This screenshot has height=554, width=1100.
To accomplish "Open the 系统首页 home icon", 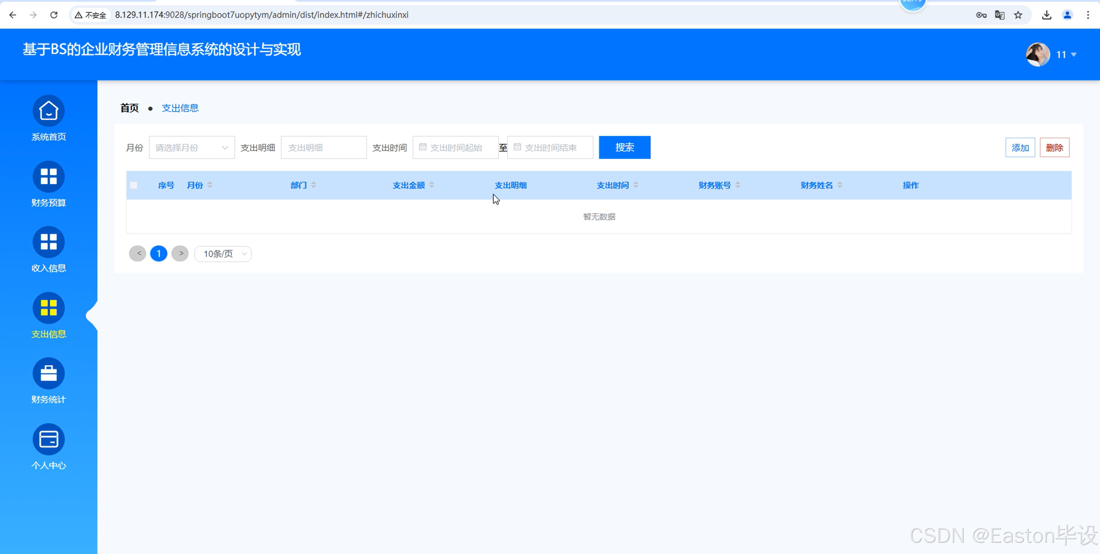I will point(49,111).
